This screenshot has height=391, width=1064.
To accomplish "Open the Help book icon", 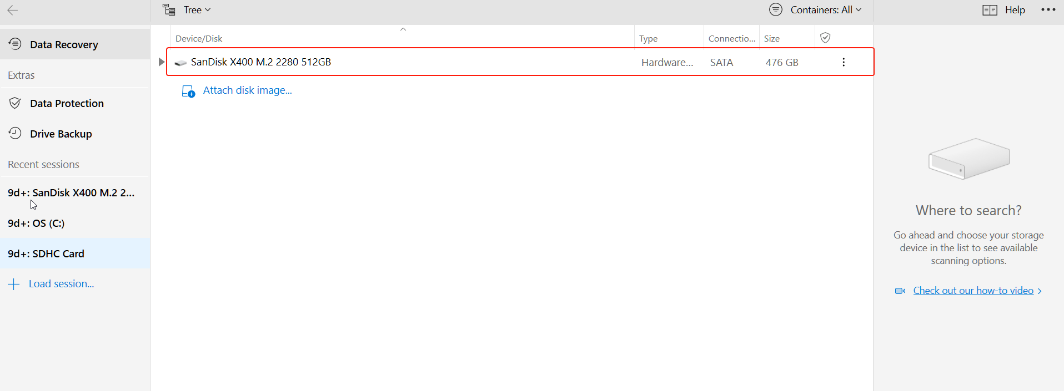I will pyautogui.click(x=990, y=10).
